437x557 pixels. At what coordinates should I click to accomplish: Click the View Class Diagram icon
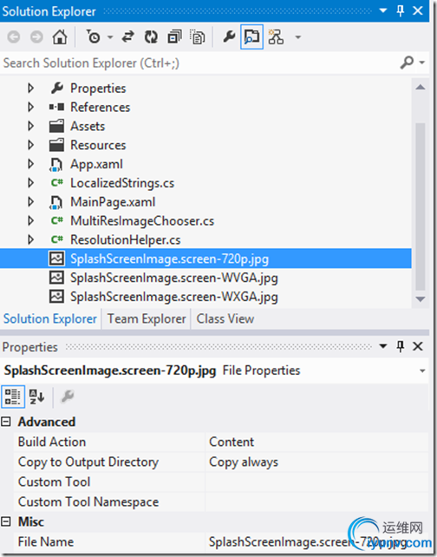(x=276, y=37)
